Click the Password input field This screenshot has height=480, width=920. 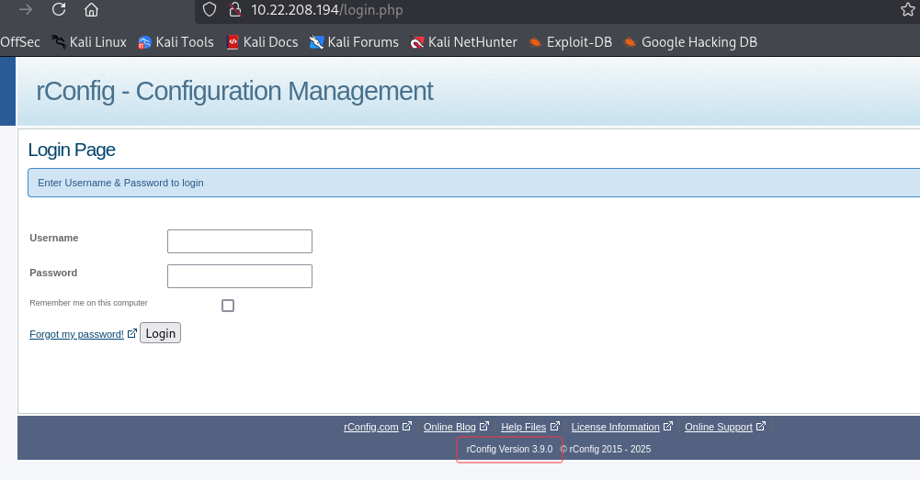[240, 276]
